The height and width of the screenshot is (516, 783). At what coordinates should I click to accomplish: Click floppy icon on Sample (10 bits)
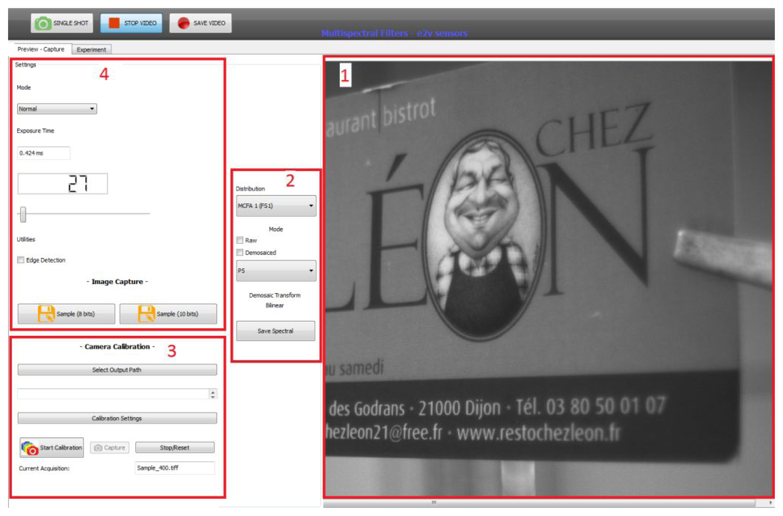[146, 313]
